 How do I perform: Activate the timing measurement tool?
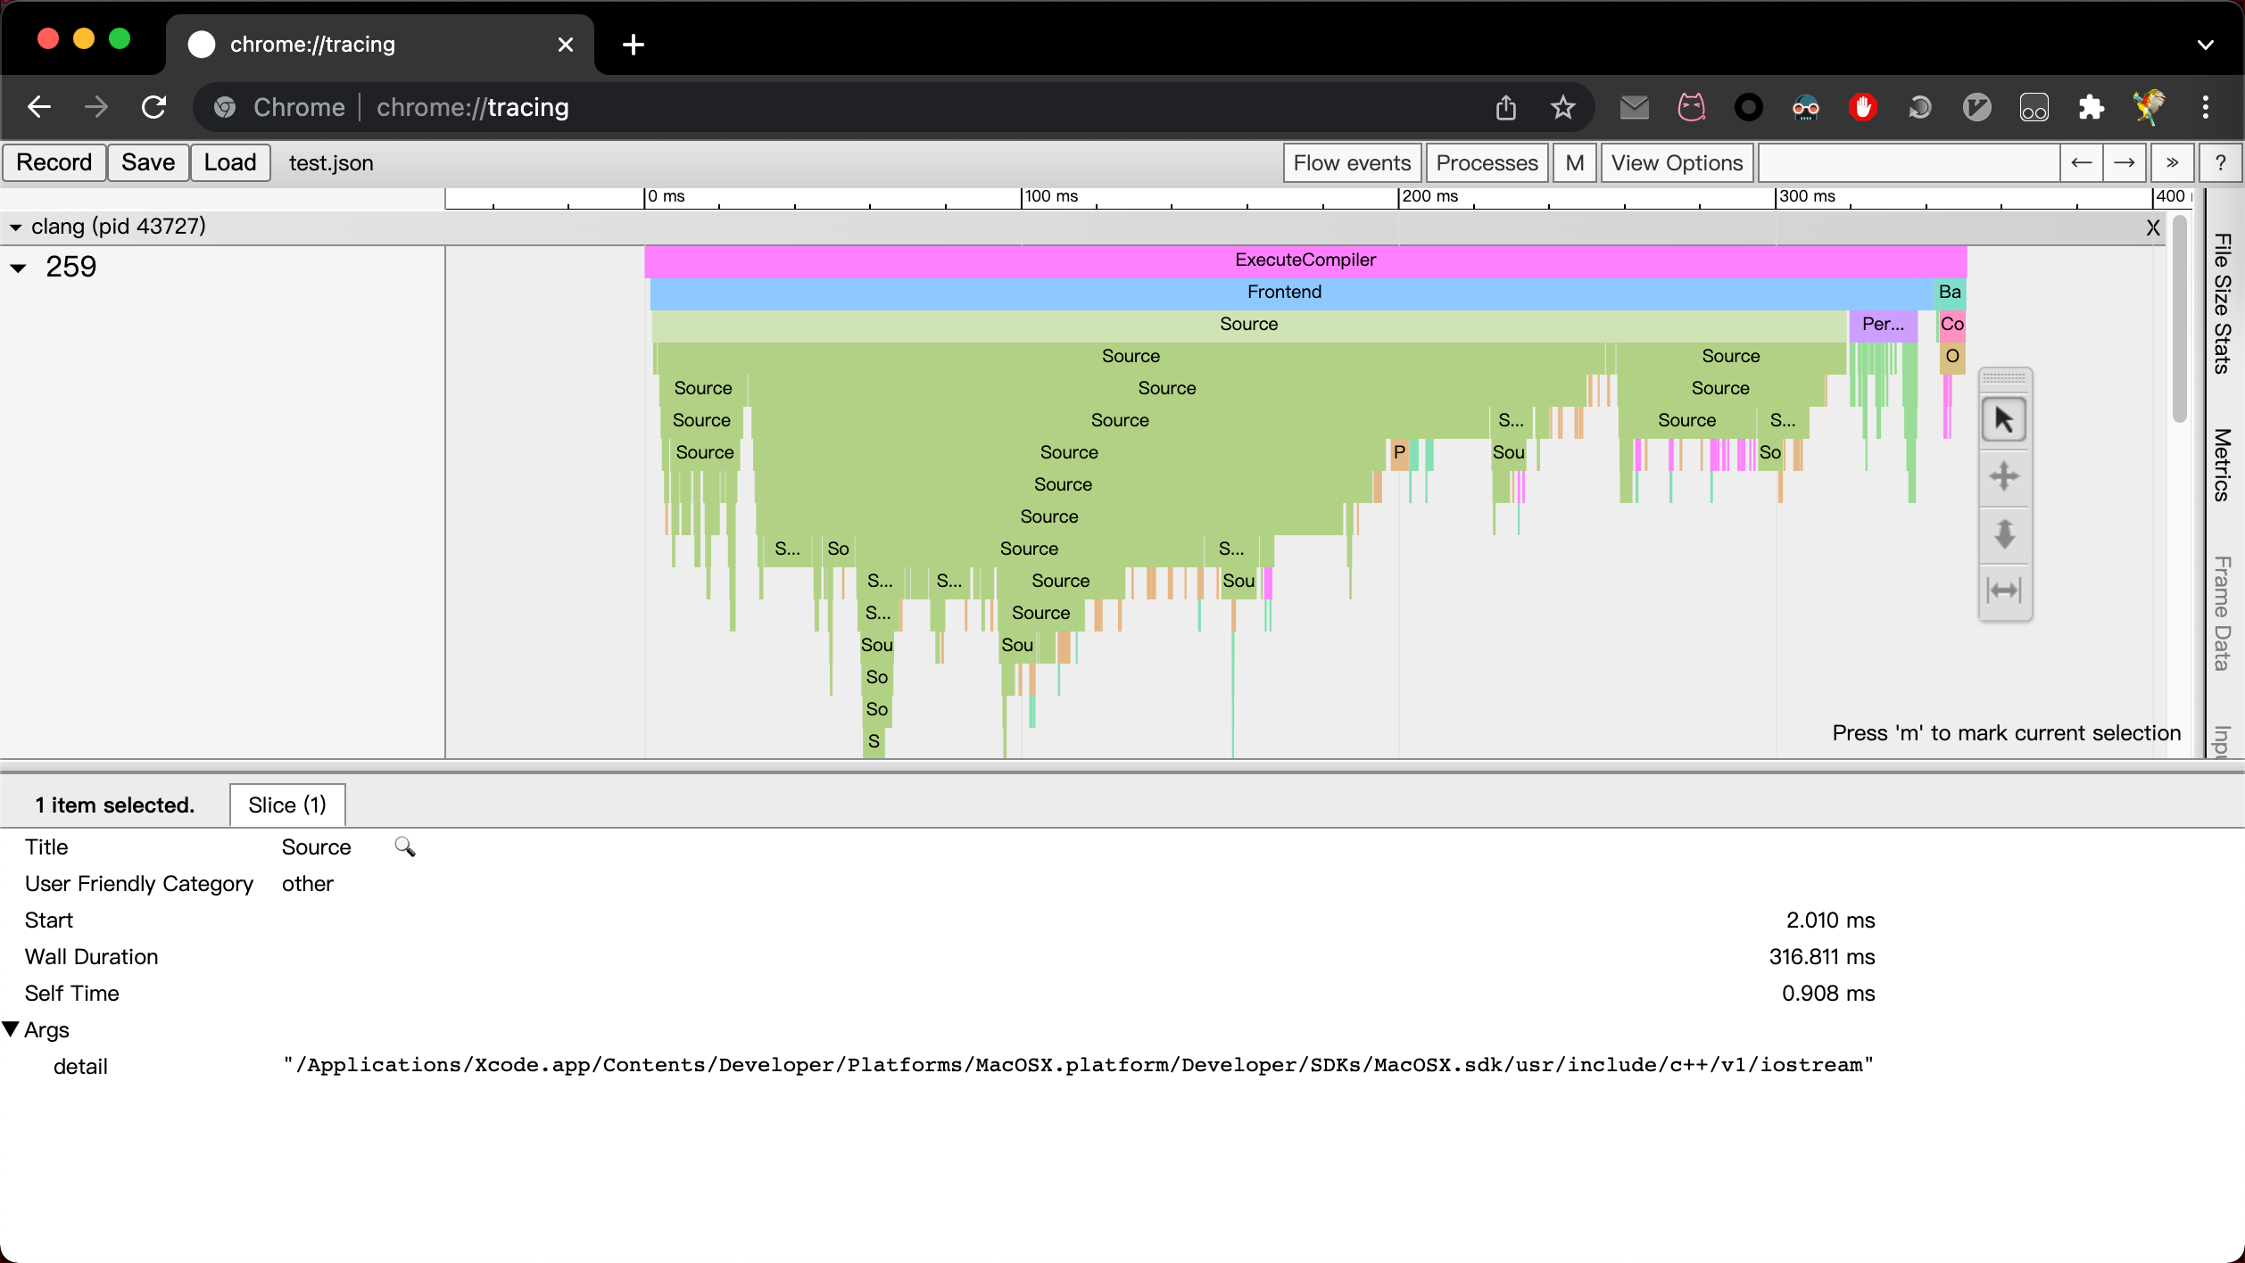coord(2004,590)
